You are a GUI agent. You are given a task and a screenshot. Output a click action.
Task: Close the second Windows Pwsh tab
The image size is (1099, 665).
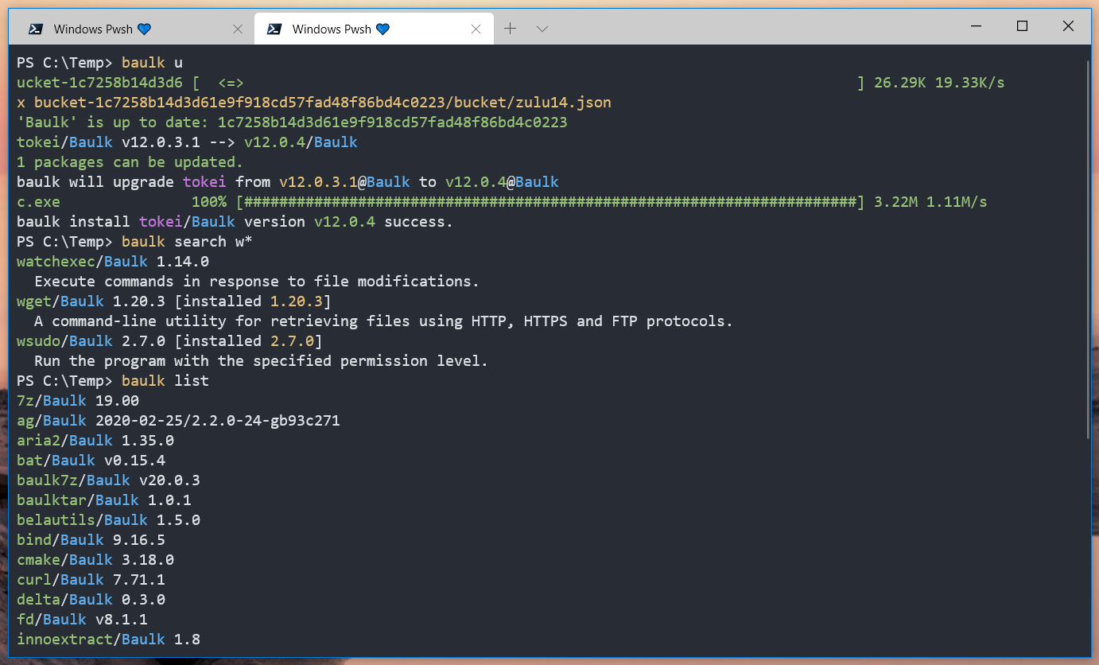click(476, 29)
